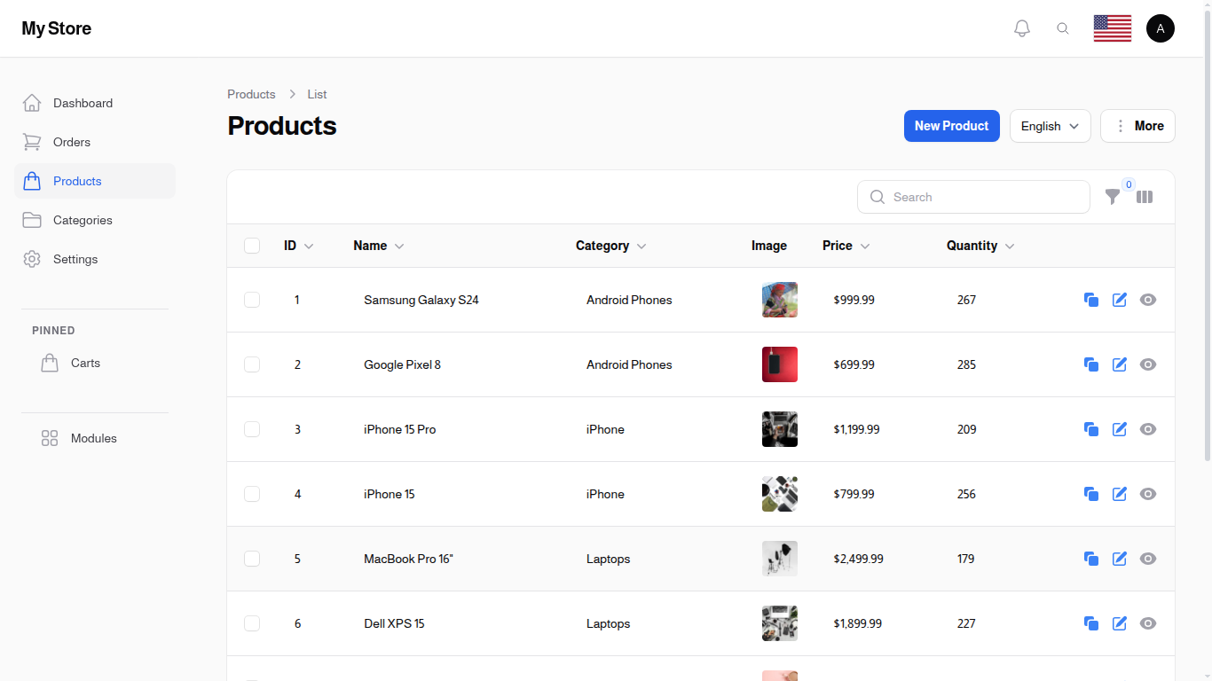Open the notifications bell
Viewport: 1212px width, 681px height.
(x=1021, y=27)
